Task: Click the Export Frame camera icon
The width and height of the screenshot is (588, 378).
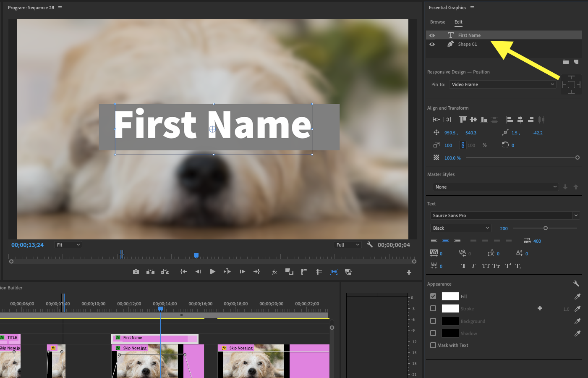Action: 136,272
